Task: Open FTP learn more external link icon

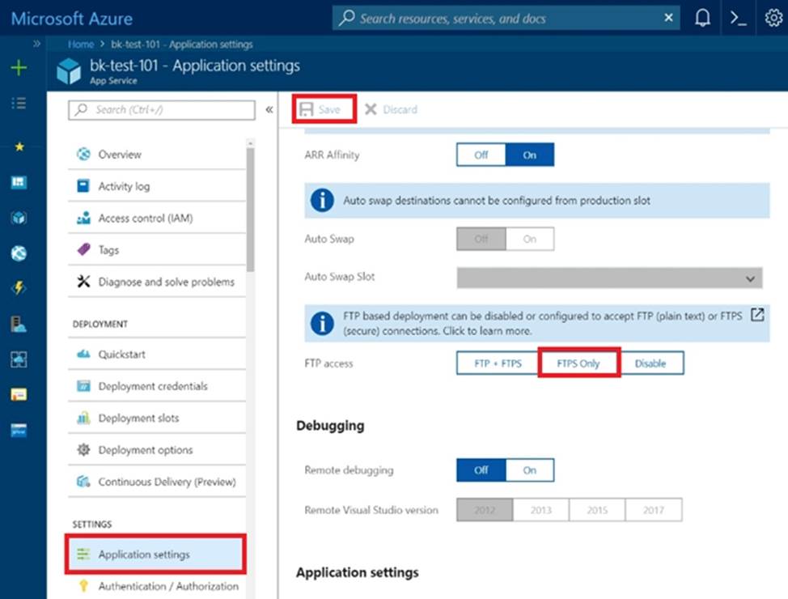Action: 757,315
